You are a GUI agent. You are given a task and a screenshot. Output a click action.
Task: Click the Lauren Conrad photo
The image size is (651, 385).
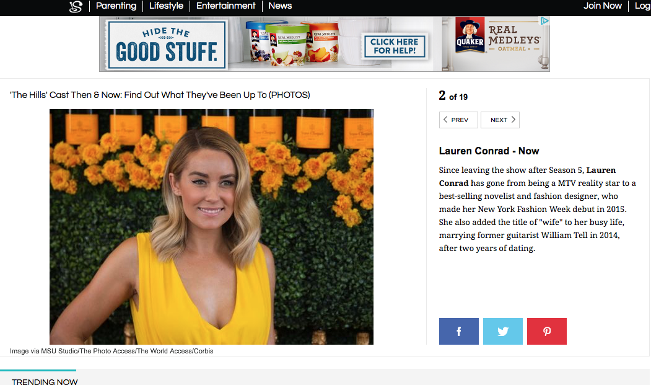pyautogui.click(x=211, y=227)
